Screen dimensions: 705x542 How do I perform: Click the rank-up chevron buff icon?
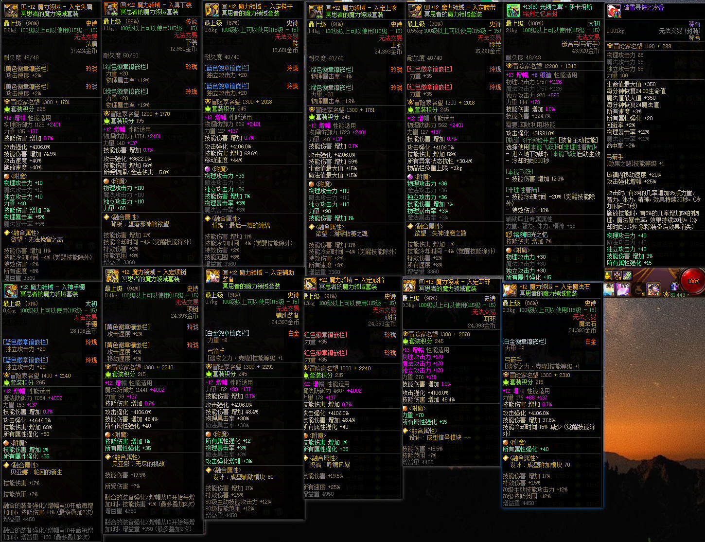tap(617, 275)
